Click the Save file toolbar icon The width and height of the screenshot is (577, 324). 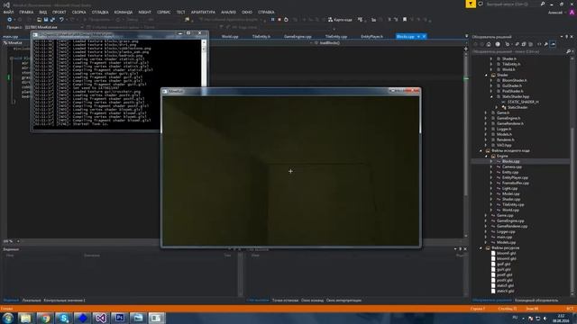pos(46,20)
